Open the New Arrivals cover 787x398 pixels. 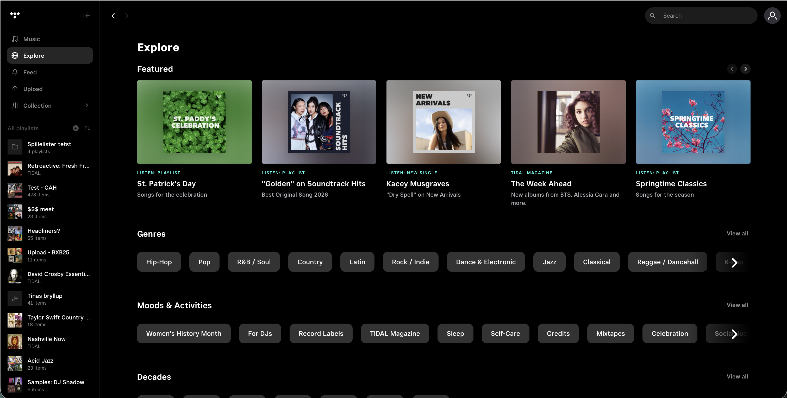pos(444,122)
